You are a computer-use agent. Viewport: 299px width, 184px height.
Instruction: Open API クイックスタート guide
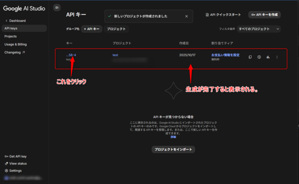click(223, 15)
